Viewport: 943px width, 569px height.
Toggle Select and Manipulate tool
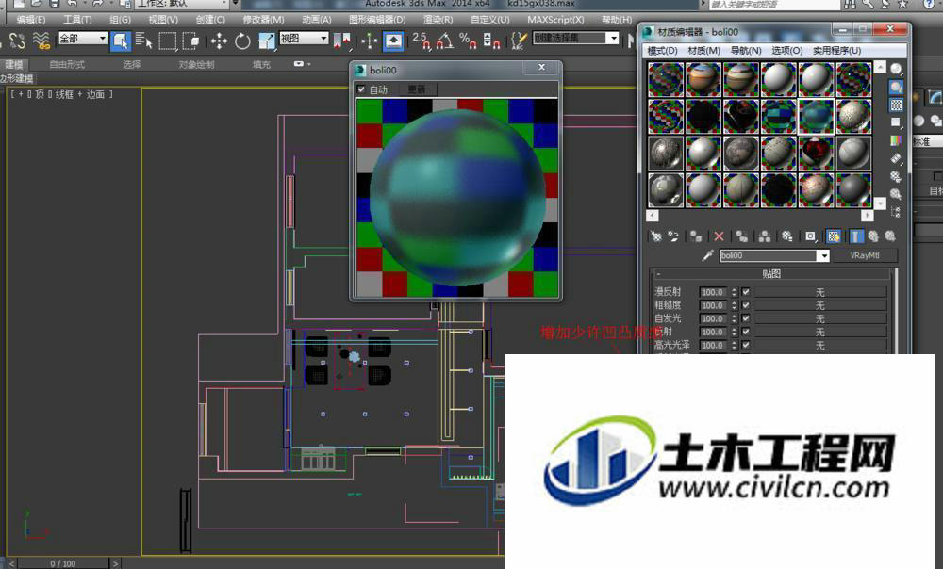(370, 41)
